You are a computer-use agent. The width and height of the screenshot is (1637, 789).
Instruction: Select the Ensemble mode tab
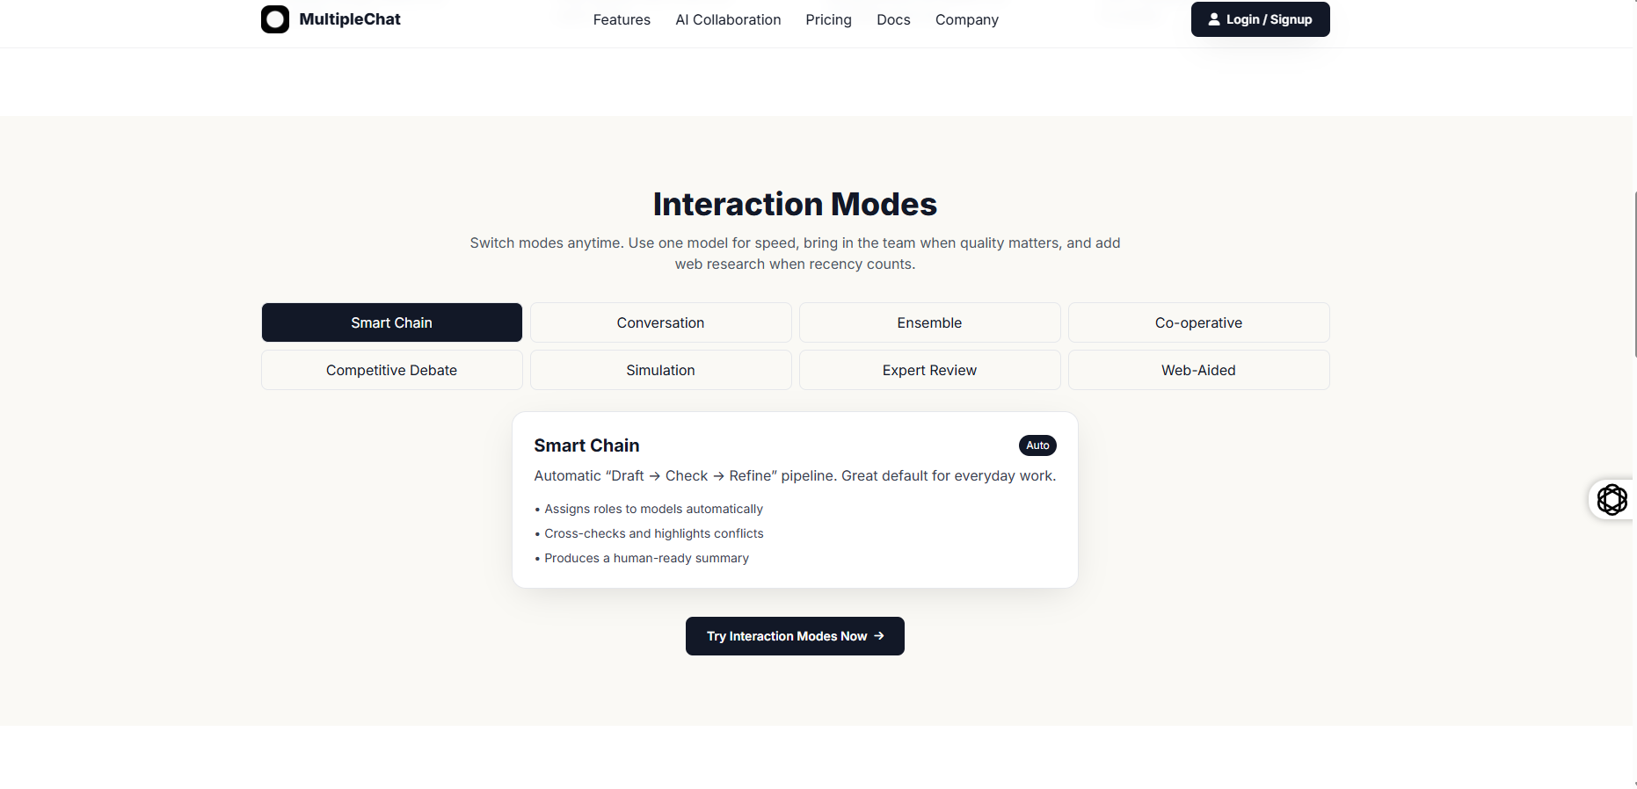point(929,322)
